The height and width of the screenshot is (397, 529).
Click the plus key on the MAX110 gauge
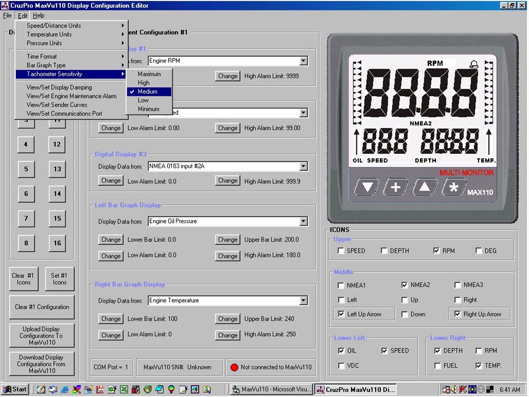click(396, 187)
